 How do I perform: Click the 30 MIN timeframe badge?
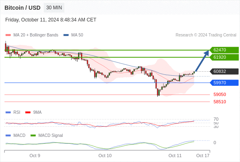click(x=54, y=8)
